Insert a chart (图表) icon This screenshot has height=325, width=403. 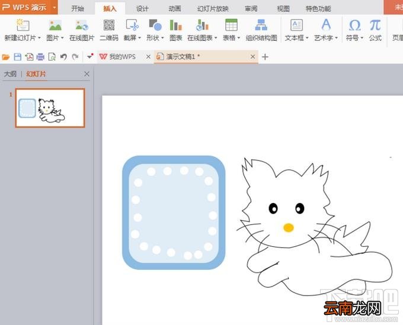[176, 30]
